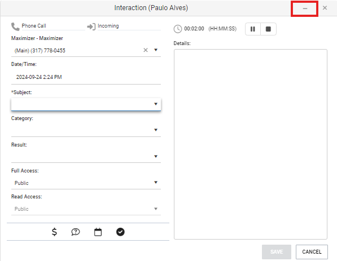The height and width of the screenshot is (261, 337).
Task: Open the Category dropdown
Action: click(86, 130)
